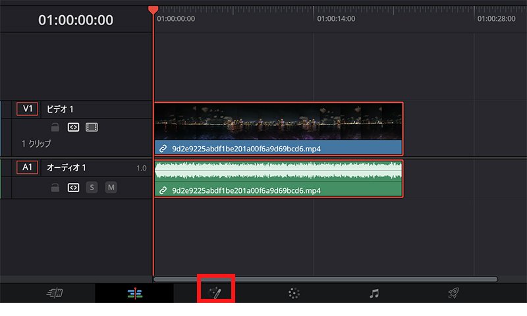Click the 1 クリップ count label
Image resolution: width=527 pixels, height=316 pixels.
tap(36, 144)
